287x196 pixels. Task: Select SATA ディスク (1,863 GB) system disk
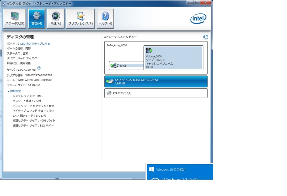pyautogui.click(x=156, y=82)
